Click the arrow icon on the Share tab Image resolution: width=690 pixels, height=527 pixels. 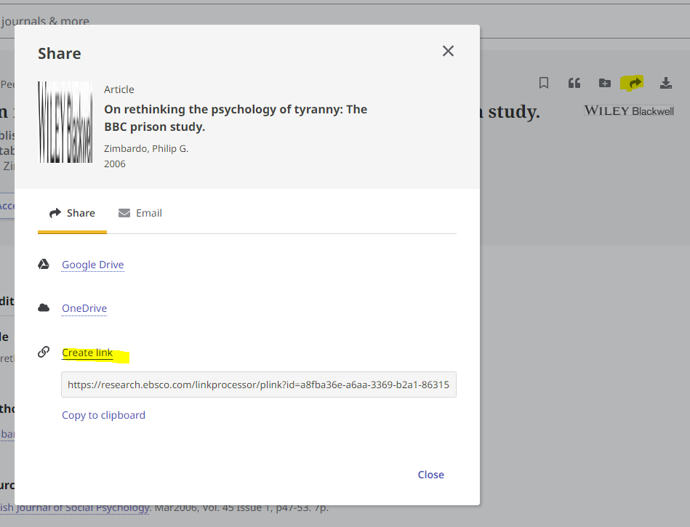(55, 212)
